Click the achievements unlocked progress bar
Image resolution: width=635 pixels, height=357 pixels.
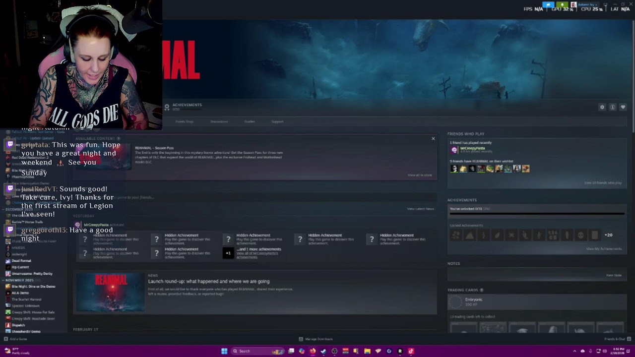537,215
